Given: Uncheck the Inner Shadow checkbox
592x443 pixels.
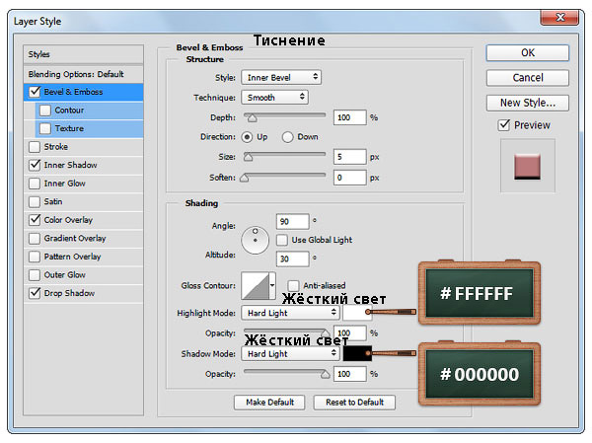Looking at the screenshot, I should (35, 165).
